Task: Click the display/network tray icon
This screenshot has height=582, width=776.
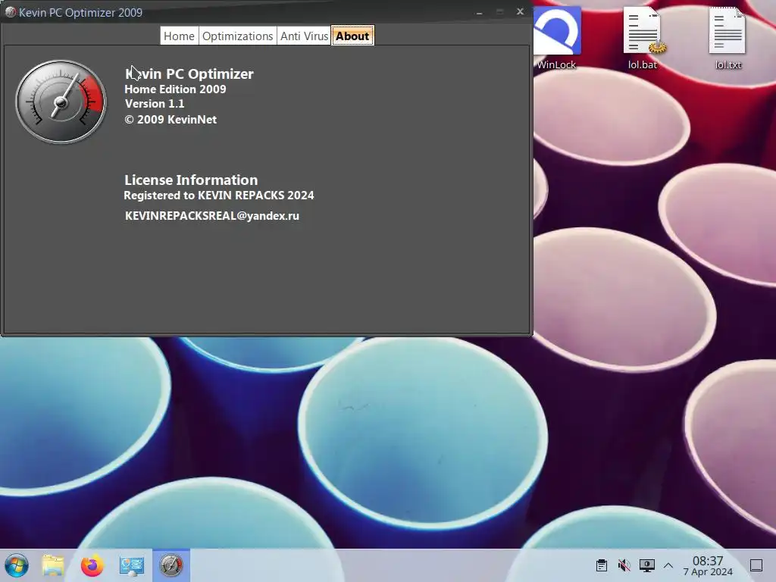Action: coord(647,565)
